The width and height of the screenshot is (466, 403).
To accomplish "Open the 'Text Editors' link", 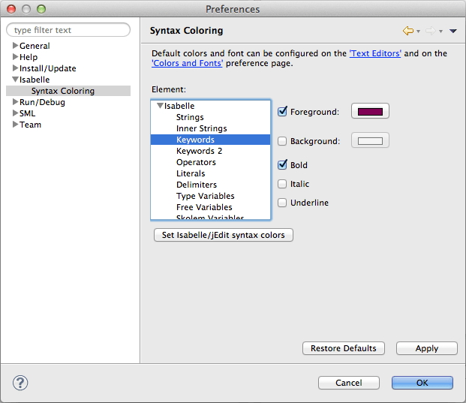I will coord(375,53).
